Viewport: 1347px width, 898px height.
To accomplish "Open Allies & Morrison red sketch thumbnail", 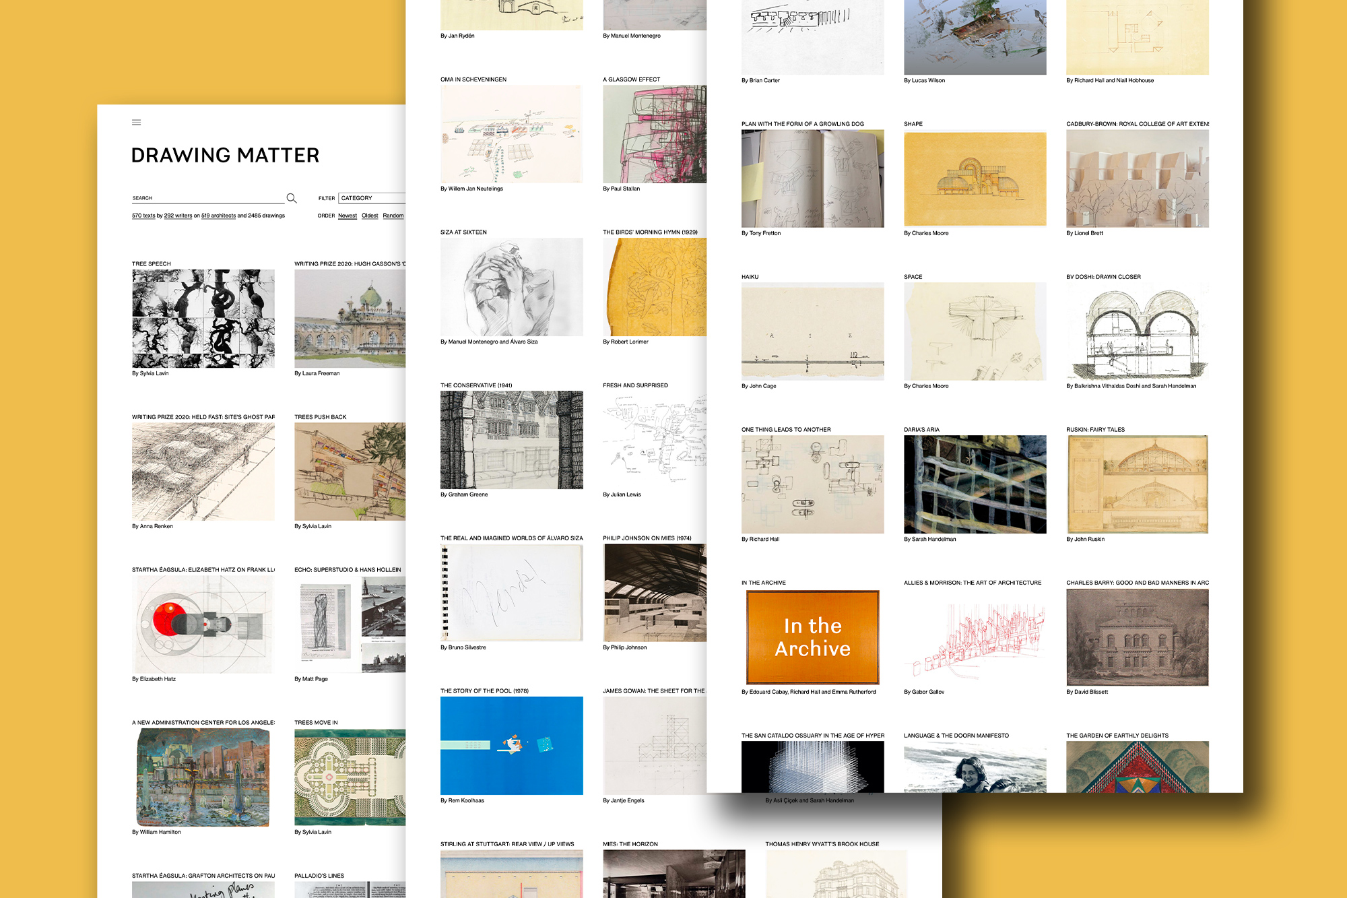I will point(975,637).
